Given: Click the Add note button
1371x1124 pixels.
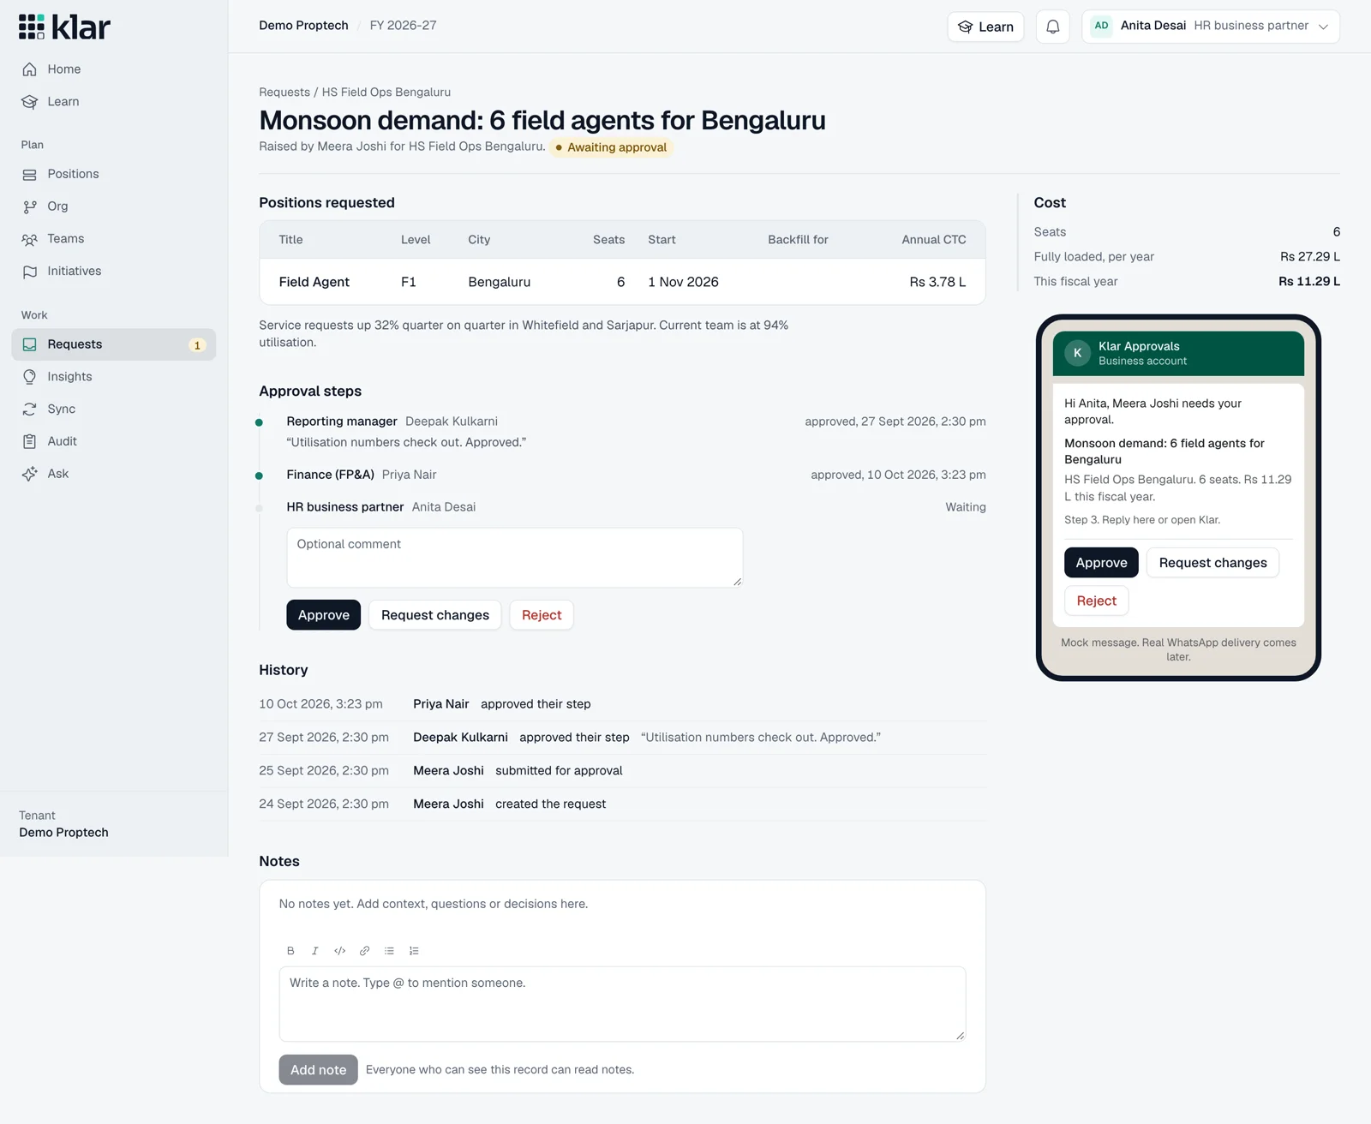Looking at the screenshot, I should pos(318,1069).
